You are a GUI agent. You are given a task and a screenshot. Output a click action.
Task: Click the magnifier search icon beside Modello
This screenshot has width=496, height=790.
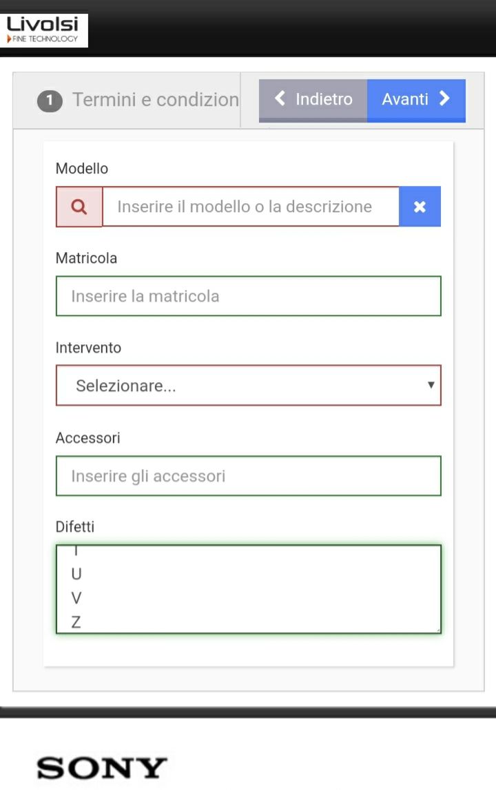pyautogui.click(x=79, y=207)
